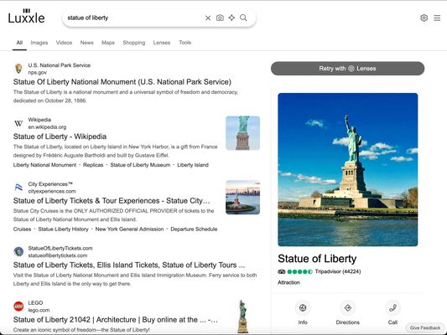447x335 pixels.
Task: Click the statueoflibertytickets.com URL text
Action: 58,255
